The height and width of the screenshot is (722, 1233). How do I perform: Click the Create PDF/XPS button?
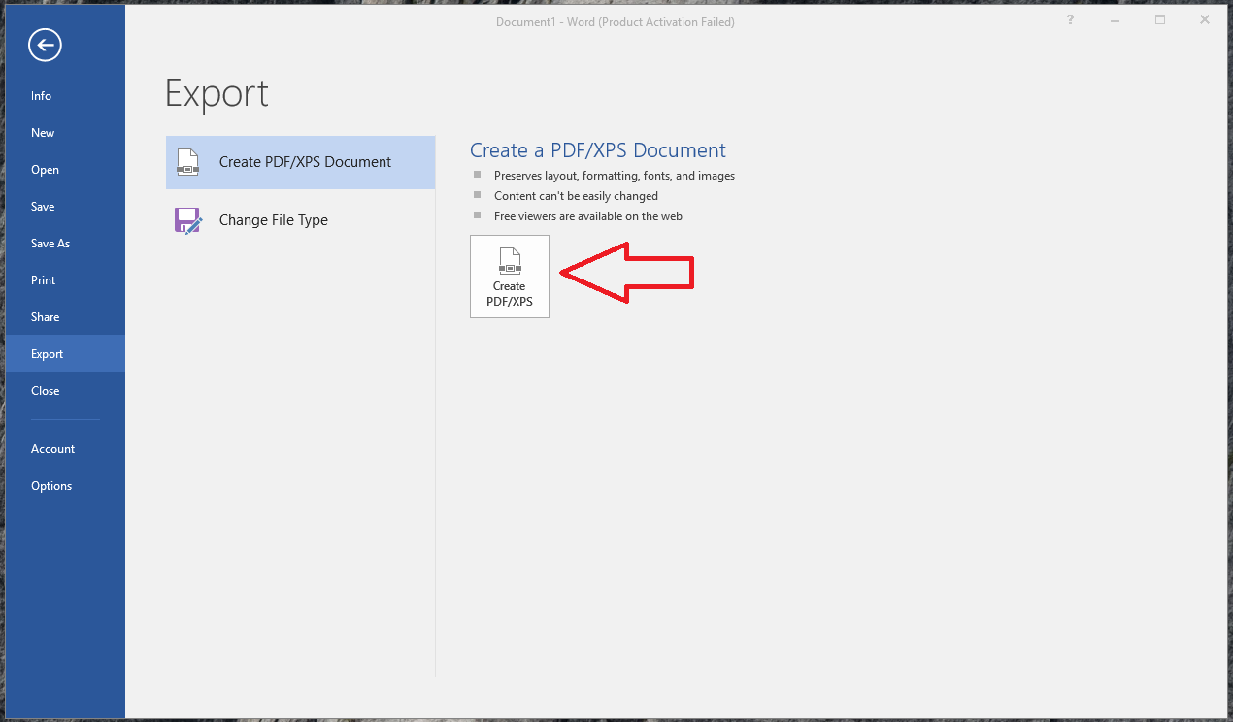tap(509, 277)
